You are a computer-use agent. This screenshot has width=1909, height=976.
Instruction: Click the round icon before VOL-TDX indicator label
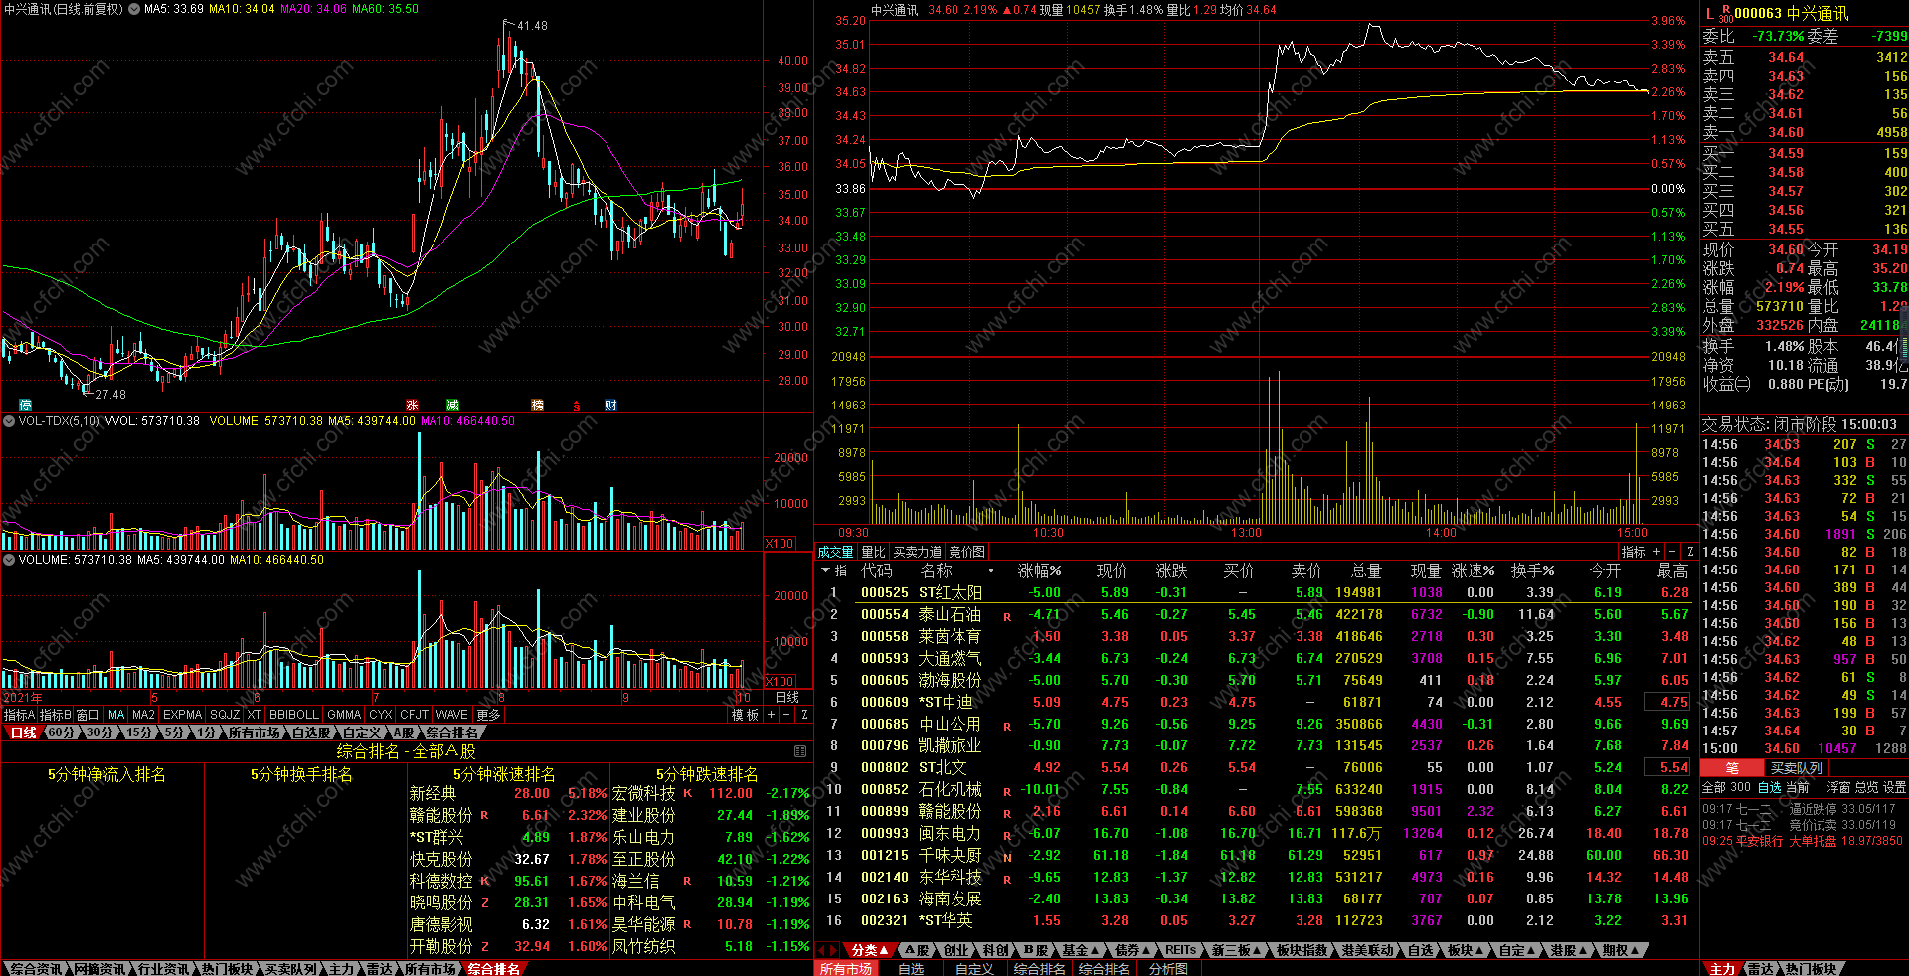(9, 421)
